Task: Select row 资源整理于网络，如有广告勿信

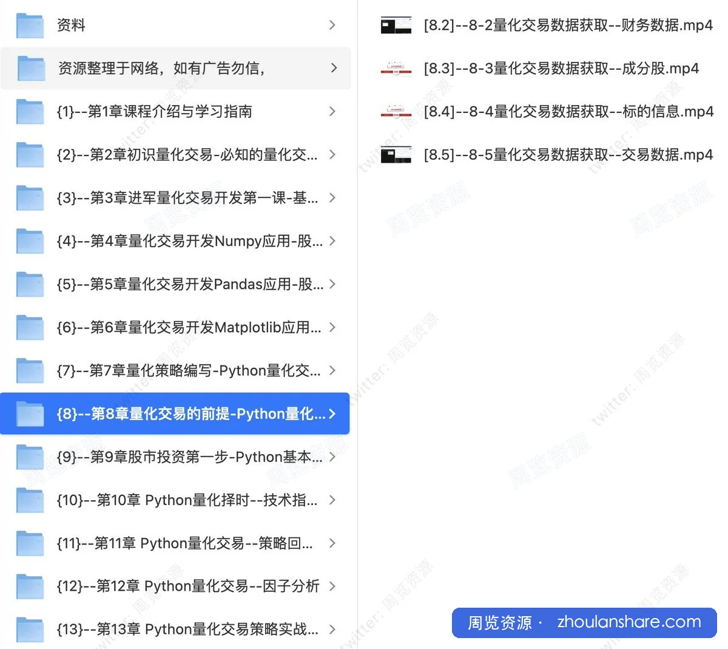Action: pyautogui.click(x=175, y=69)
